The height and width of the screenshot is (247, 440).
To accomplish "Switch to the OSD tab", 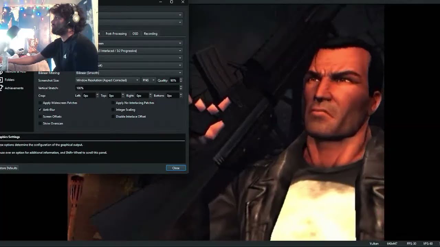I will point(135,34).
